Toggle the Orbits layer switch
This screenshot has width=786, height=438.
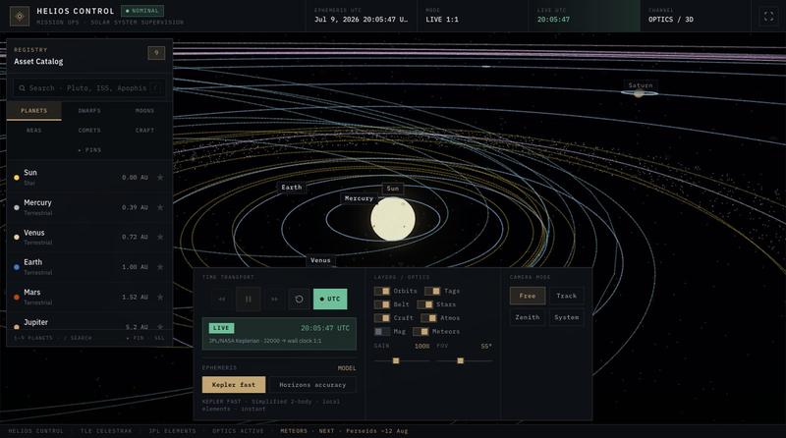coord(382,291)
